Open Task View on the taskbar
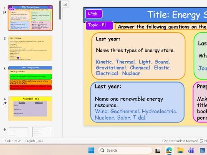 [x=158, y=150]
